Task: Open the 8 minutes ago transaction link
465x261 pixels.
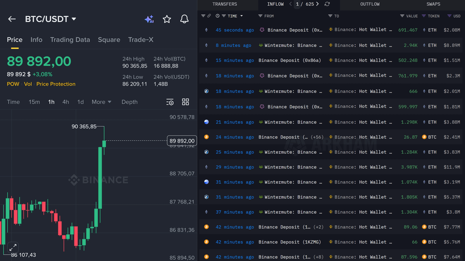Action: [233, 45]
